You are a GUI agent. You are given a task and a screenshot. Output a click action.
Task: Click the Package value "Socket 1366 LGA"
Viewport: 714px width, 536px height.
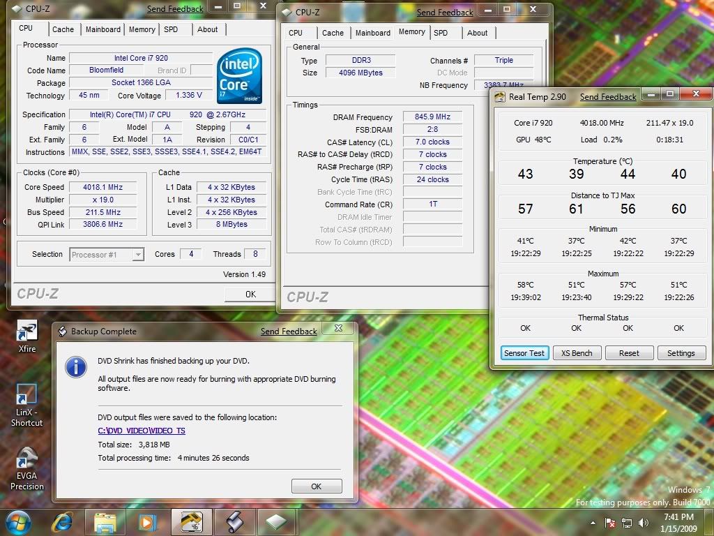[x=141, y=82]
